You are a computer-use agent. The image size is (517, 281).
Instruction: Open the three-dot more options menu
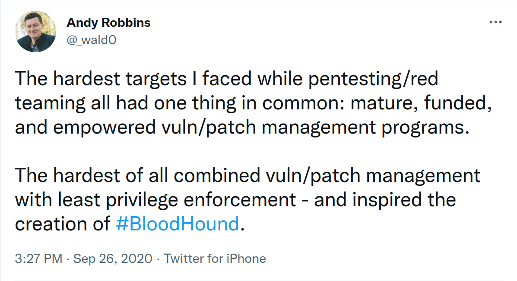pos(495,22)
